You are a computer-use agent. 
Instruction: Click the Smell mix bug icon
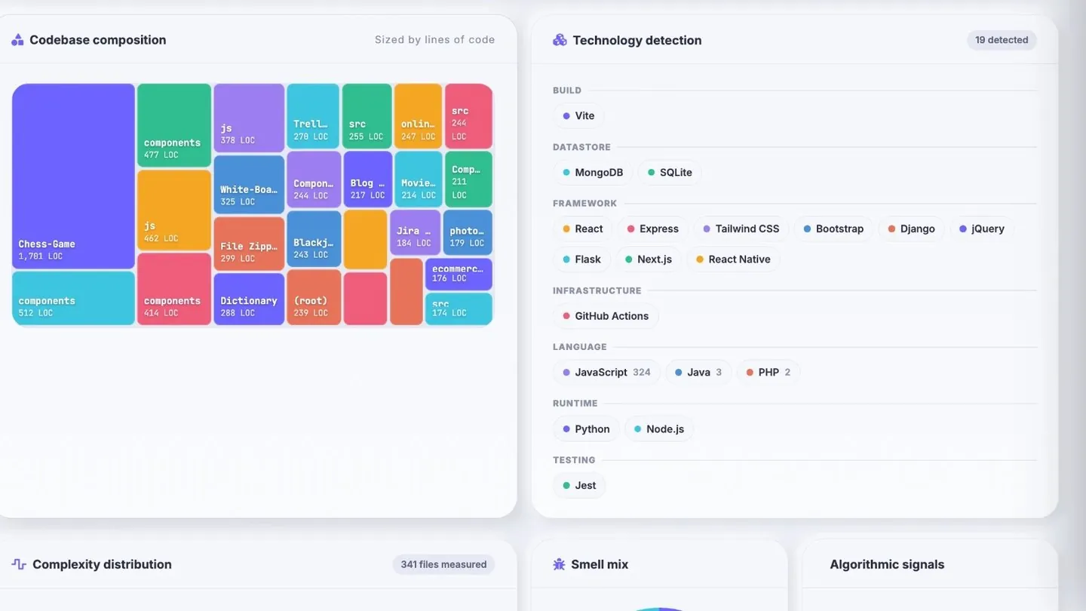(559, 564)
